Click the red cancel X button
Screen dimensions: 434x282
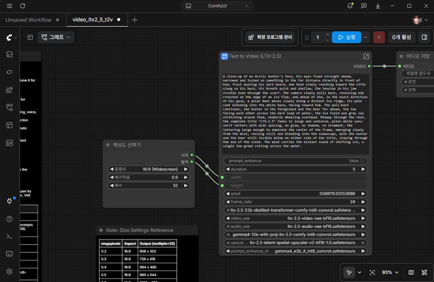379,37
